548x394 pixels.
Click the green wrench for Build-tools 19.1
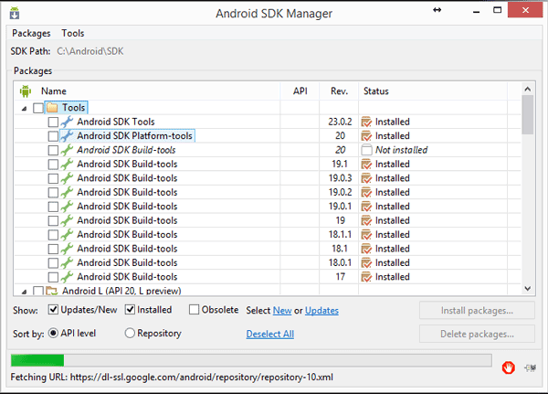click(x=67, y=165)
